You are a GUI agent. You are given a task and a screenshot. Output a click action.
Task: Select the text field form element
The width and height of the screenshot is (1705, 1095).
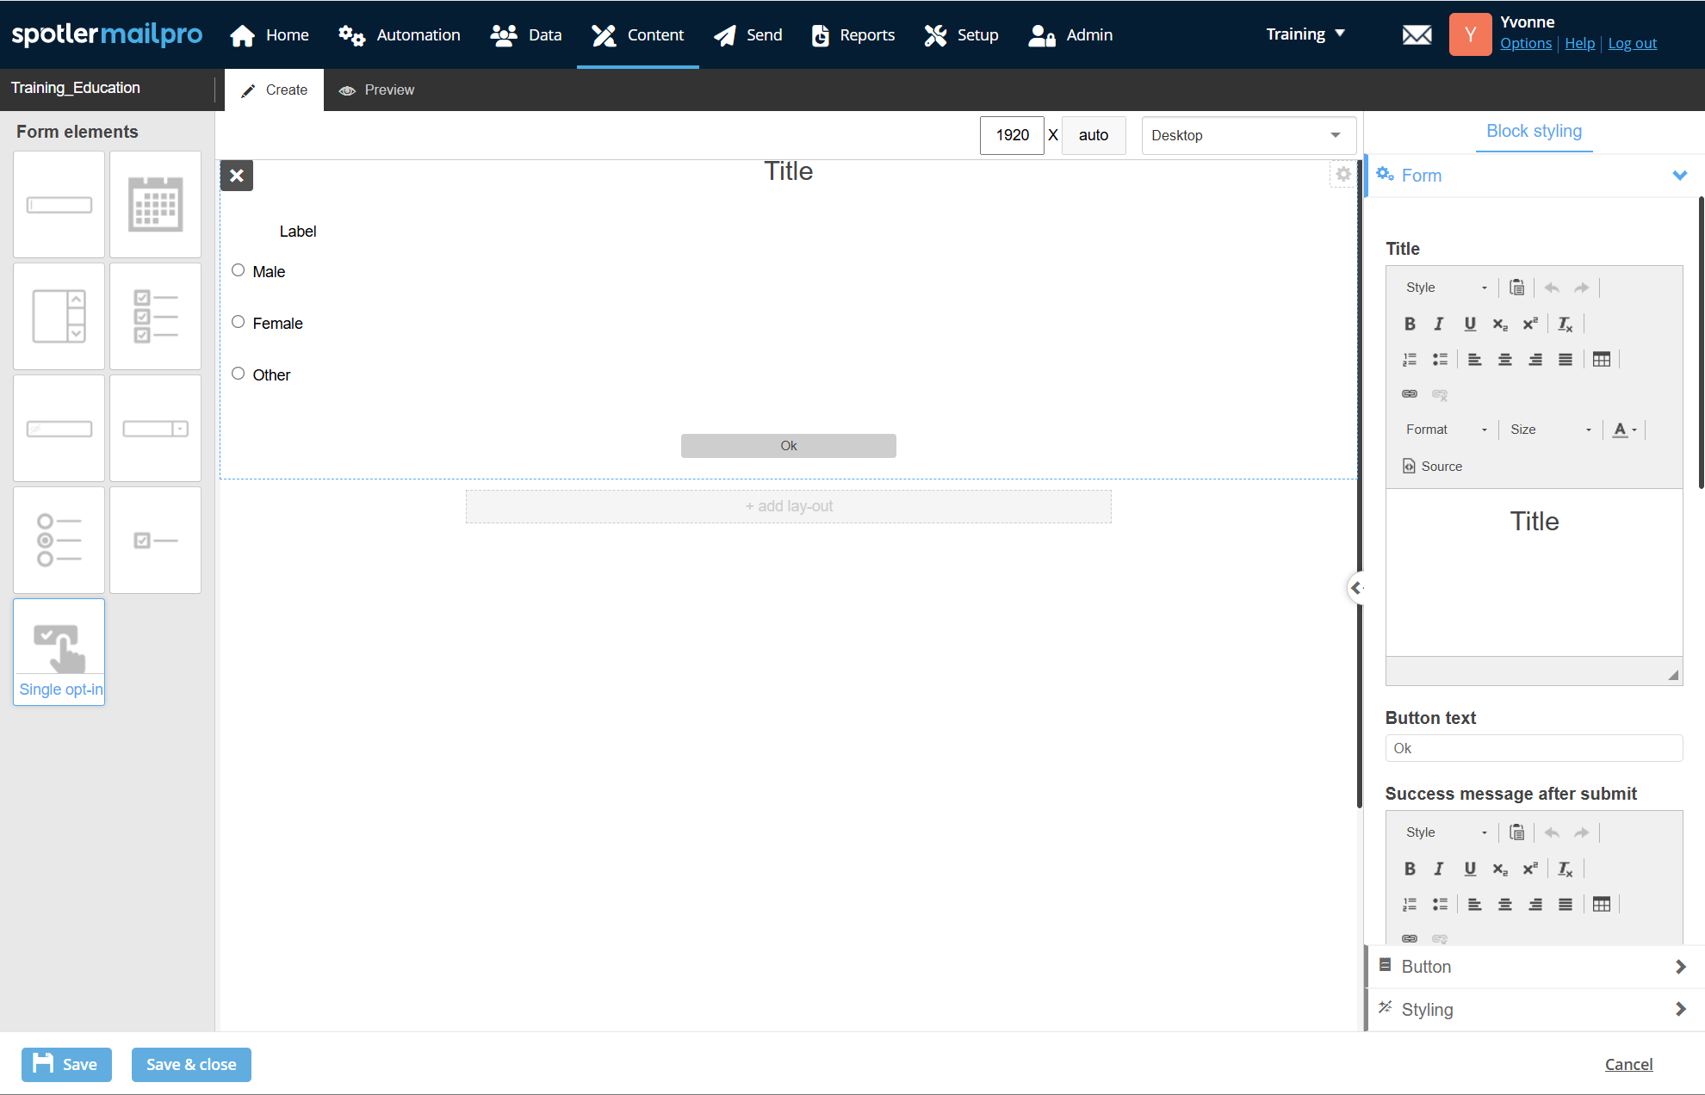click(59, 205)
